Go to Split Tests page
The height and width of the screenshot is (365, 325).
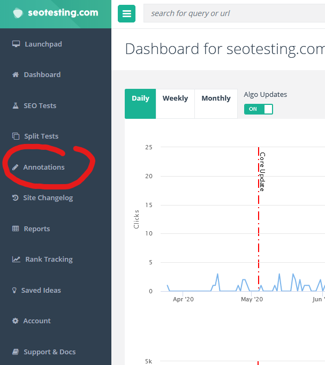(41, 136)
